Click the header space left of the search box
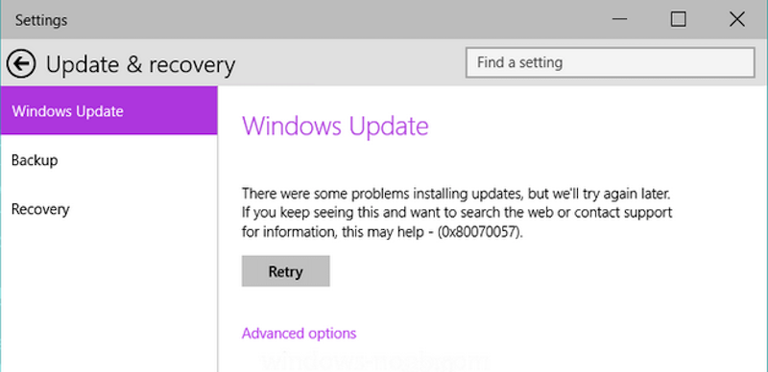This screenshot has height=372, width=768. click(x=350, y=63)
